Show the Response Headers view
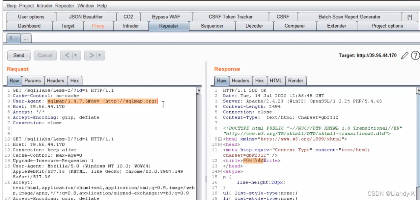420x200 pixels. pos(241,80)
